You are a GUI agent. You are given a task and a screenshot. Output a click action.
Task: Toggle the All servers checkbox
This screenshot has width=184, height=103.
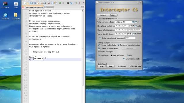tap(136, 22)
